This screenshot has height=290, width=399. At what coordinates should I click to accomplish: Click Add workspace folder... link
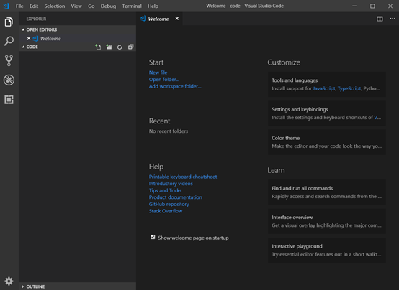click(x=175, y=86)
